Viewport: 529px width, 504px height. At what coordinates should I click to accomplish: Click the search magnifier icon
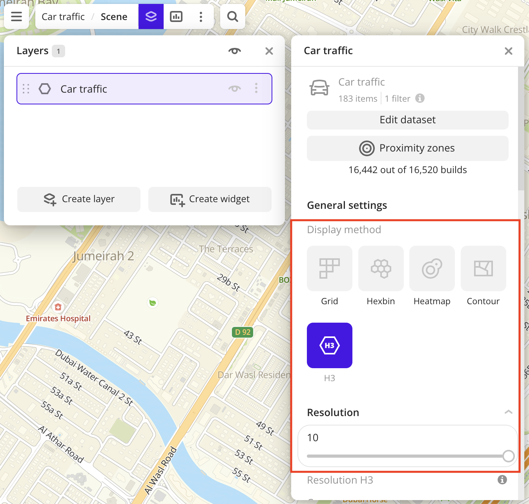click(233, 16)
